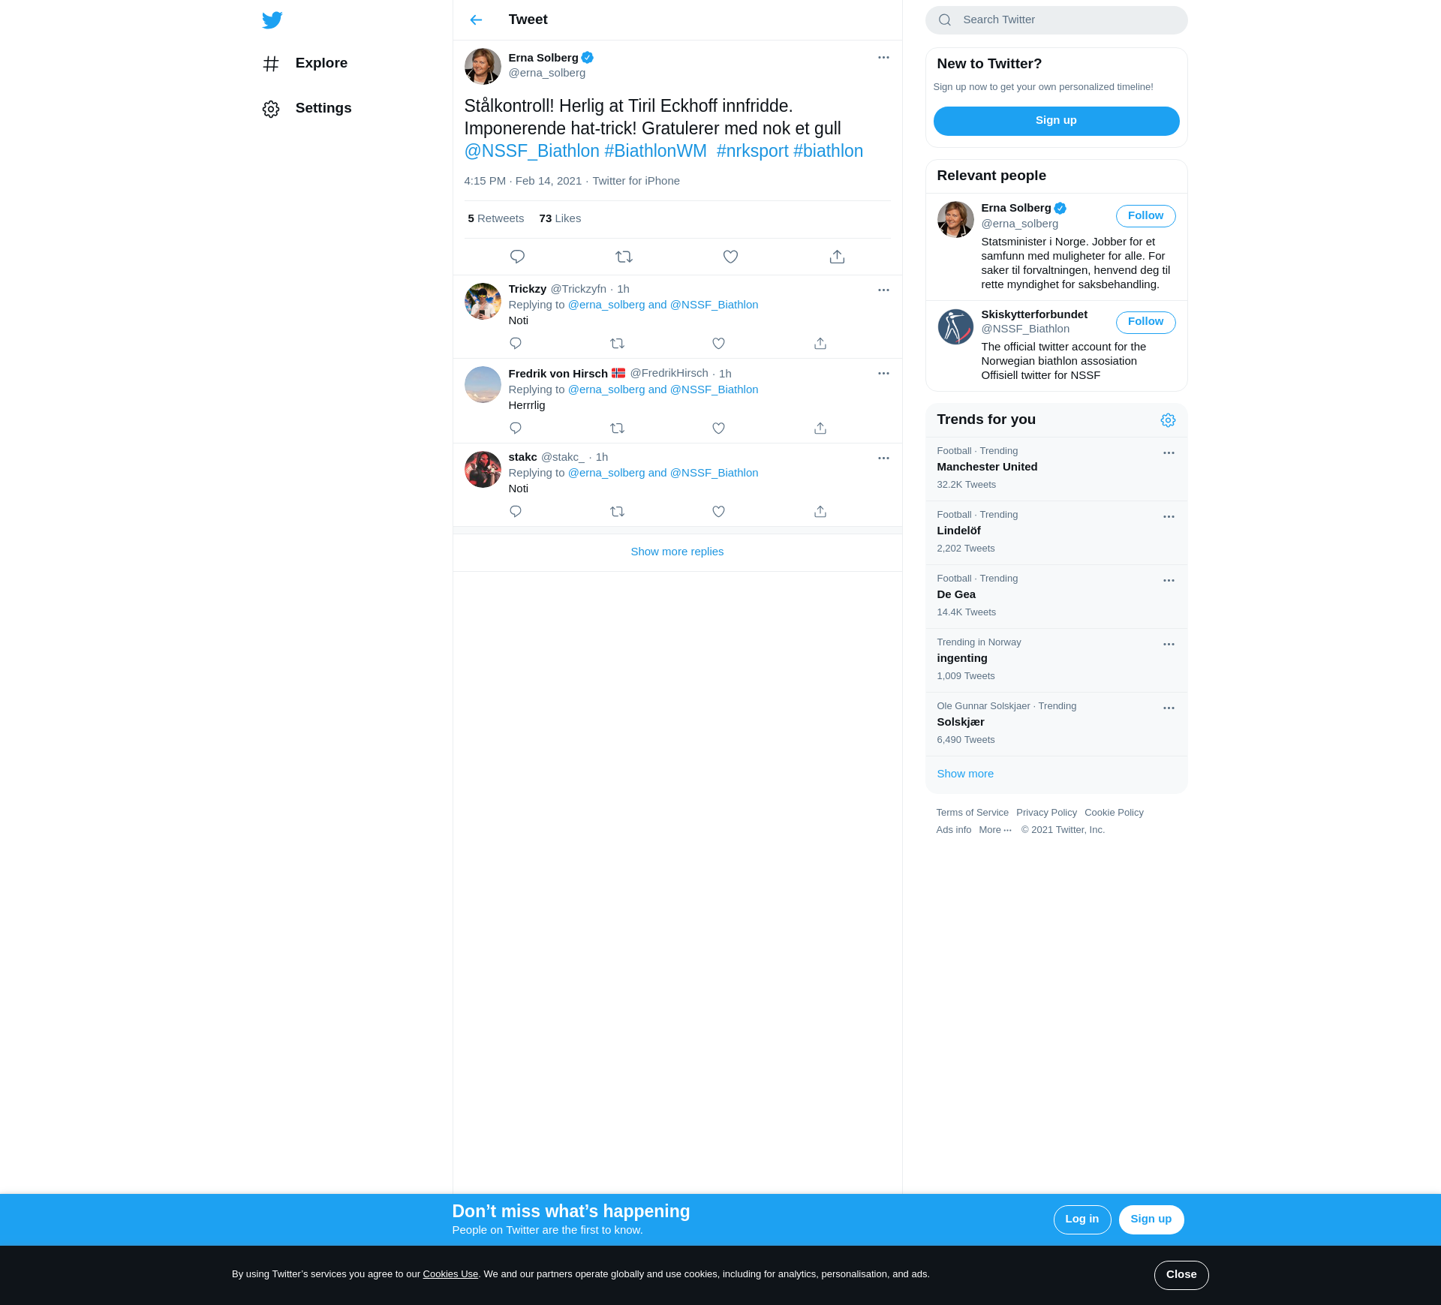The height and width of the screenshot is (1305, 1441).
Task: Focus the Search Twitter field
Action: [x=1066, y=20]
